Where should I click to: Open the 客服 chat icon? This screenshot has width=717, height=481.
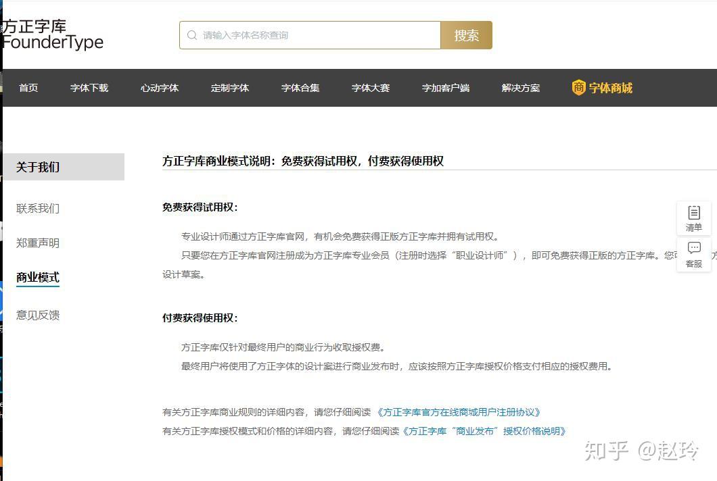(x=694, y=248)
